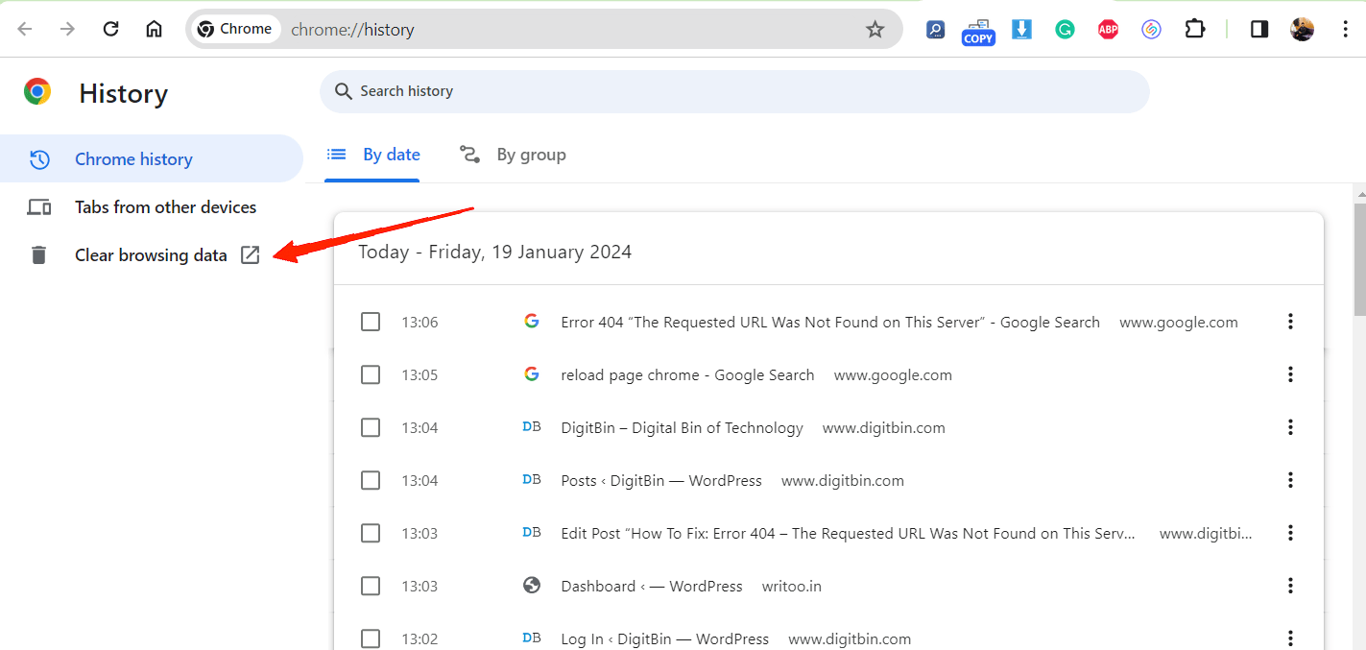
Task: Click the clock icon beside Chrome history
Action: (x=39, y=159)
